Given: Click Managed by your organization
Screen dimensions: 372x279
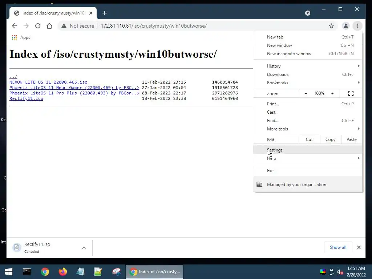Looking at the screenshot, I should point(308,184).
